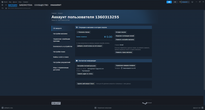205x110 pixels.
Task: Click the Valve logo in the footer
Action: pyautogui.click(x=56, y=103)
